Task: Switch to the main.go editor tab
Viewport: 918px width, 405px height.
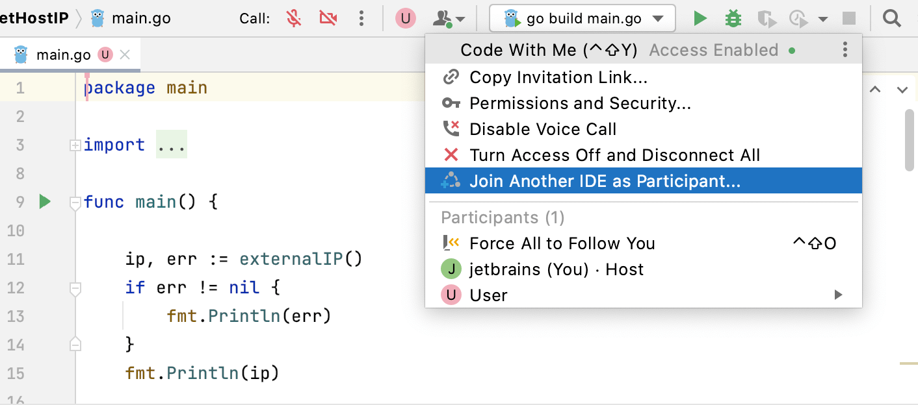Action: 62,55
